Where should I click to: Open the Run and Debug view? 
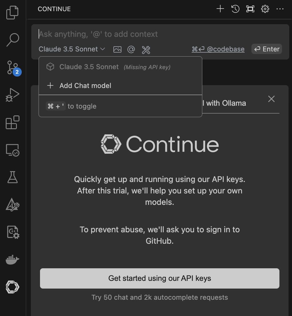(x=13, y=95)
